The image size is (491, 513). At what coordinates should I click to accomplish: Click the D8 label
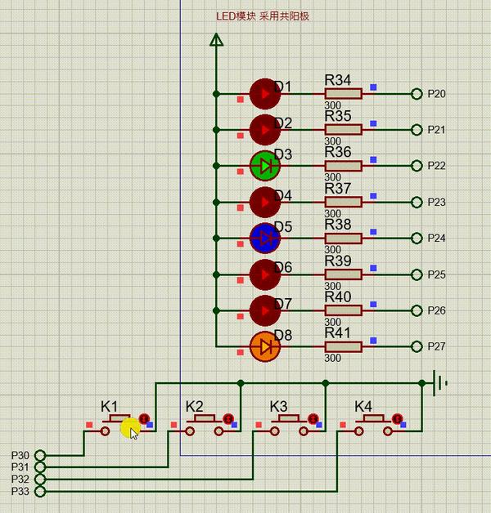tap(283, 335)
